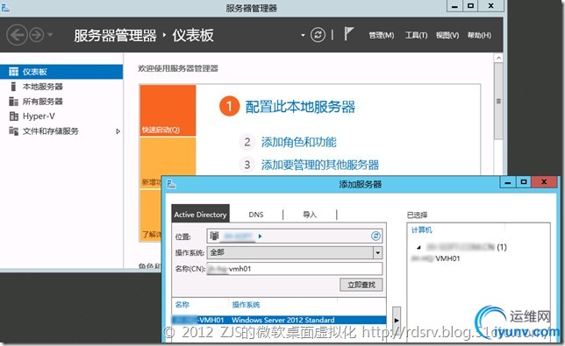Collapse the domain group in the 已选择 list
The height and width of the screenshot is (346, 565).
[x=418, y=247]
